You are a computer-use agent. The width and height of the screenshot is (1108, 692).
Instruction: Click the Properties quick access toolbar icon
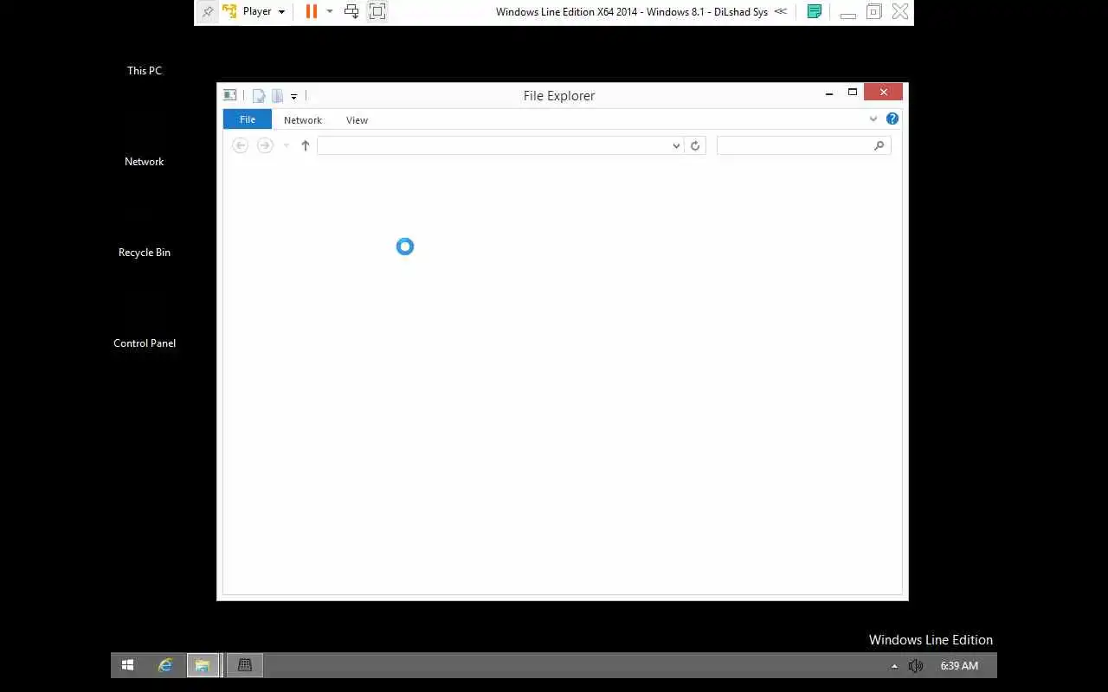click(258, 96)
